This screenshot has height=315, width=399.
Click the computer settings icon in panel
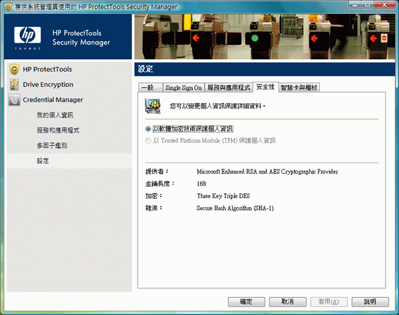(x=153, y=106)
